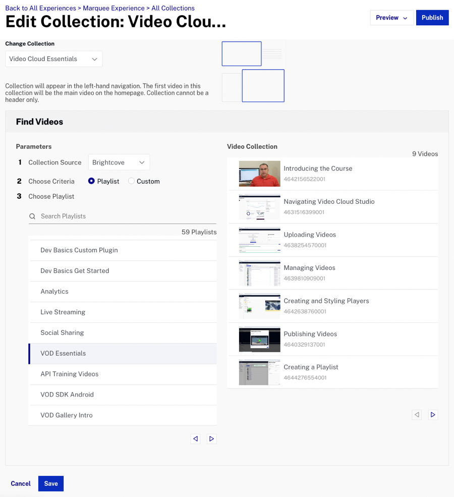Click the search magnifier icon in Search Playlists

tap(32, 216)
